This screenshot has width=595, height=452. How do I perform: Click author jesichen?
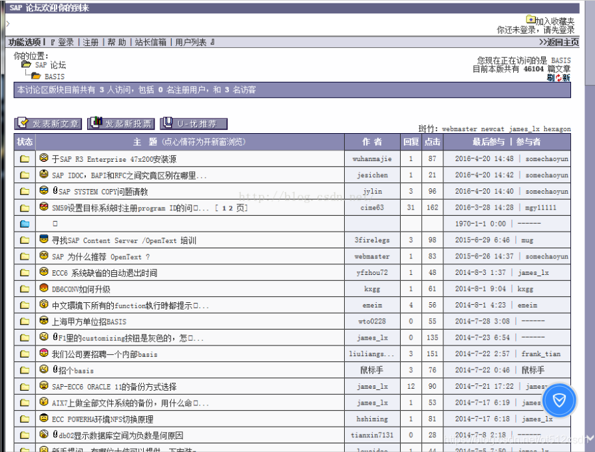(372, 175)
